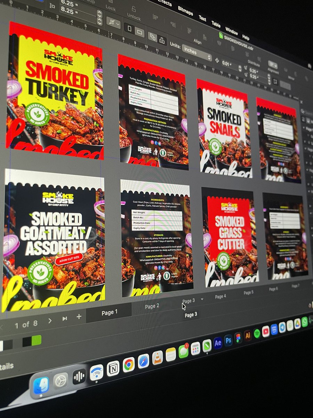Image resolution: width=313 pixels, height=418 pixels.
Task: Open the Page 3 tab dropdown chevron
Action: (202, 299)
